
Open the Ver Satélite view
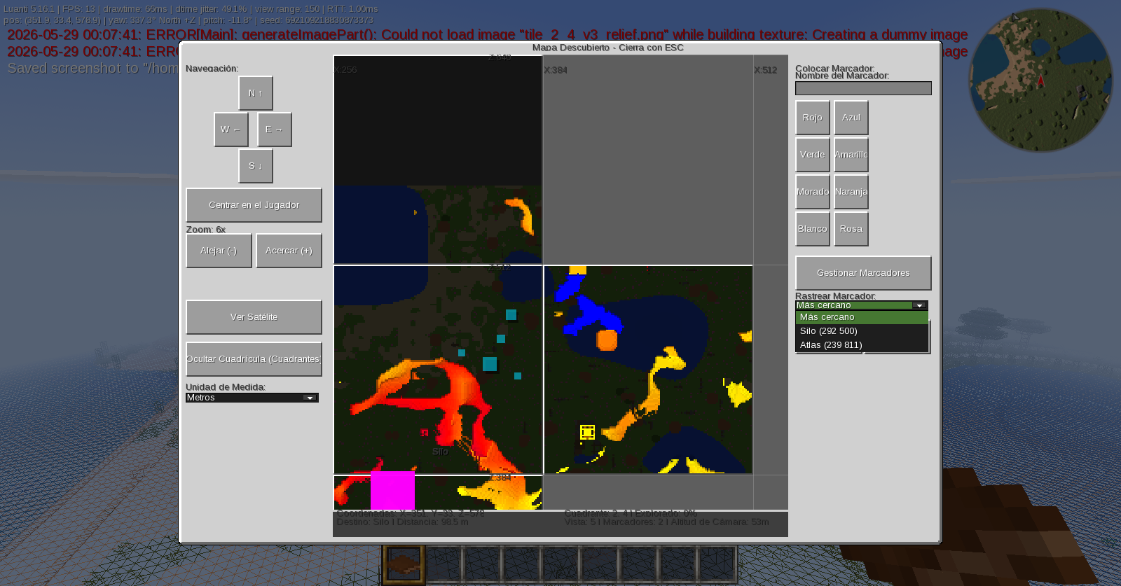(x=254, y=317)
